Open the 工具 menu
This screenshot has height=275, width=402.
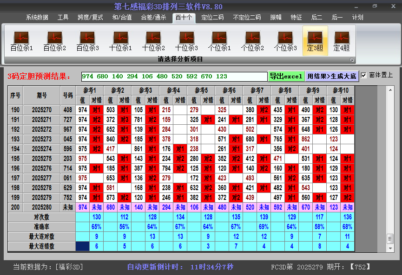click(x=63, y=17)
